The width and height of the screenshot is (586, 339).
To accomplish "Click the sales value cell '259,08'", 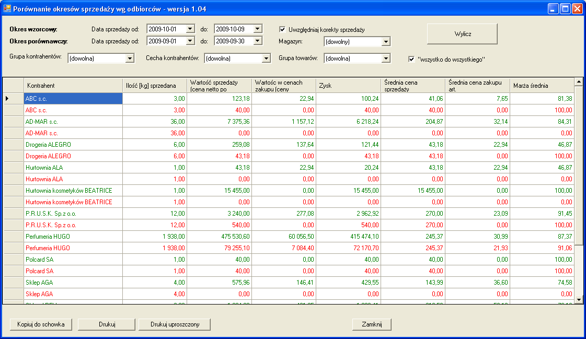I will pos(220,145).
